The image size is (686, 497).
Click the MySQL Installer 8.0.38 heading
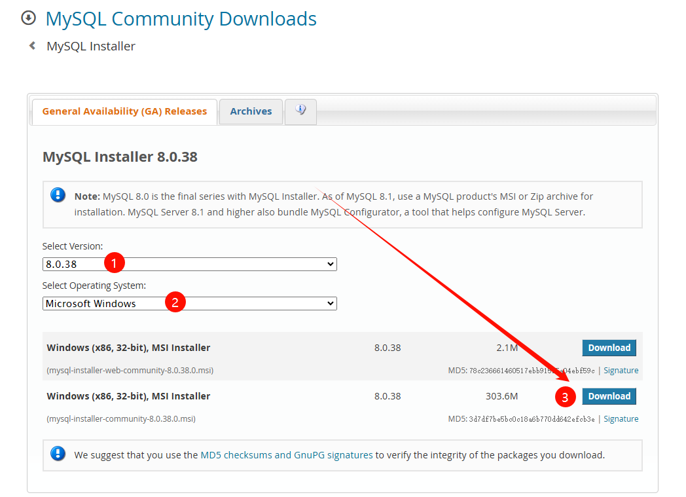coord(120,156)
